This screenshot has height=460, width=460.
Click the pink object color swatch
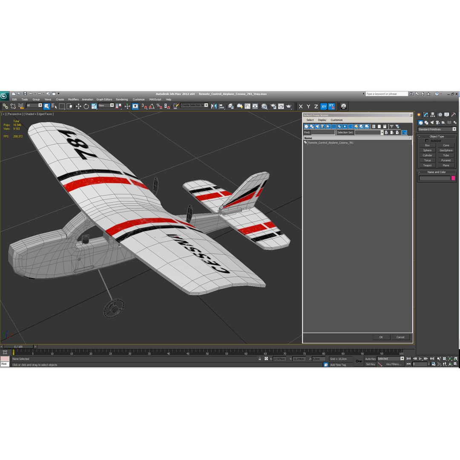click(453, 178)
